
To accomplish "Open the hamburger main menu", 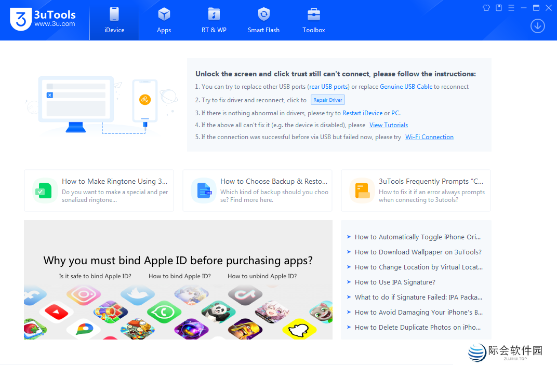I will [x=511, y=8].
